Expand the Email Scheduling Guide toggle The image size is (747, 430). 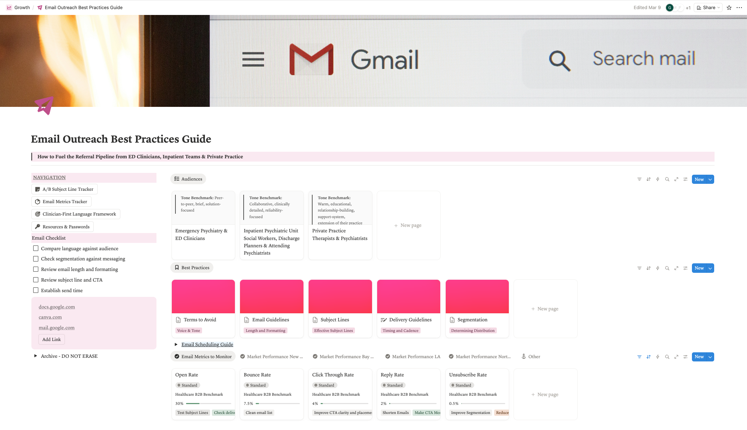tap(176, 345)
